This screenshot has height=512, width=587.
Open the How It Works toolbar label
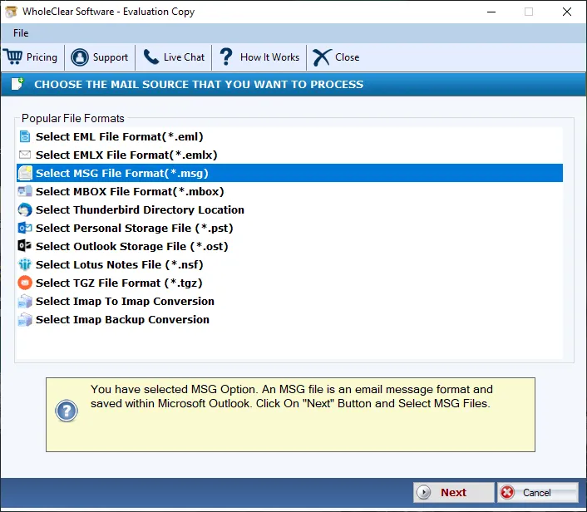(269, 57)
